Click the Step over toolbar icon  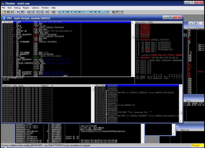pos(32,12)
